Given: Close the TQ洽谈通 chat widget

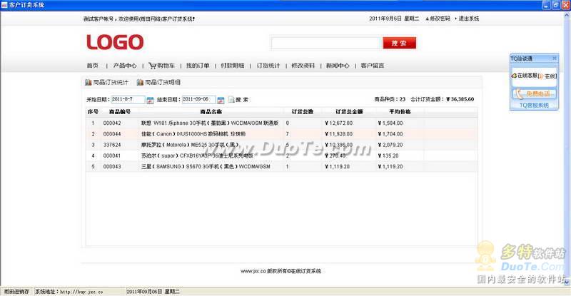Looking at the screenshot, I should coord(554,58).
